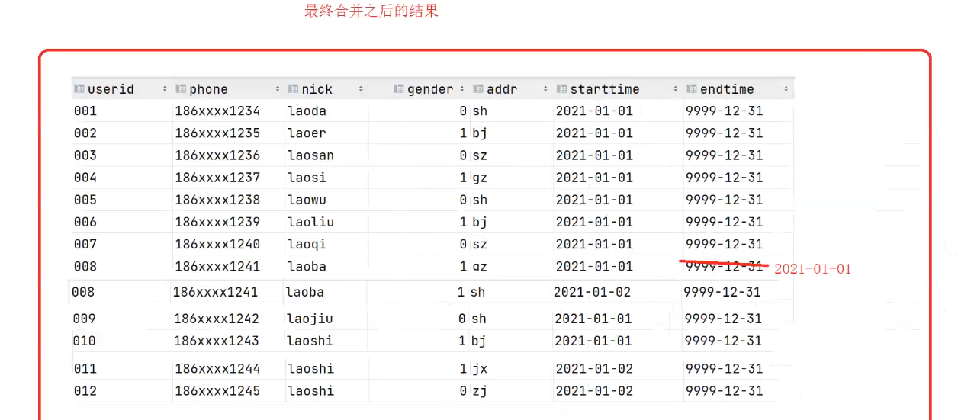Click the phone column table icon
The height and width of the screenshot is (420, 958).
[x=181, y=89]
